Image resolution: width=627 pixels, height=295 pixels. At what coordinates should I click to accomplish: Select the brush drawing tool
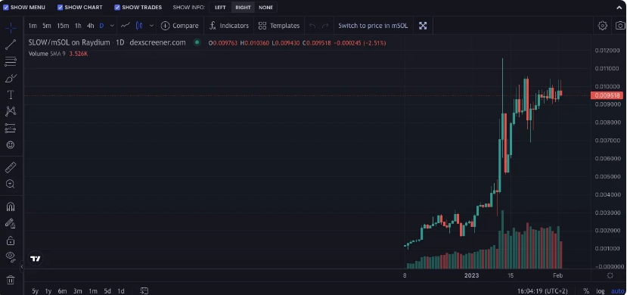pos(11,78)
